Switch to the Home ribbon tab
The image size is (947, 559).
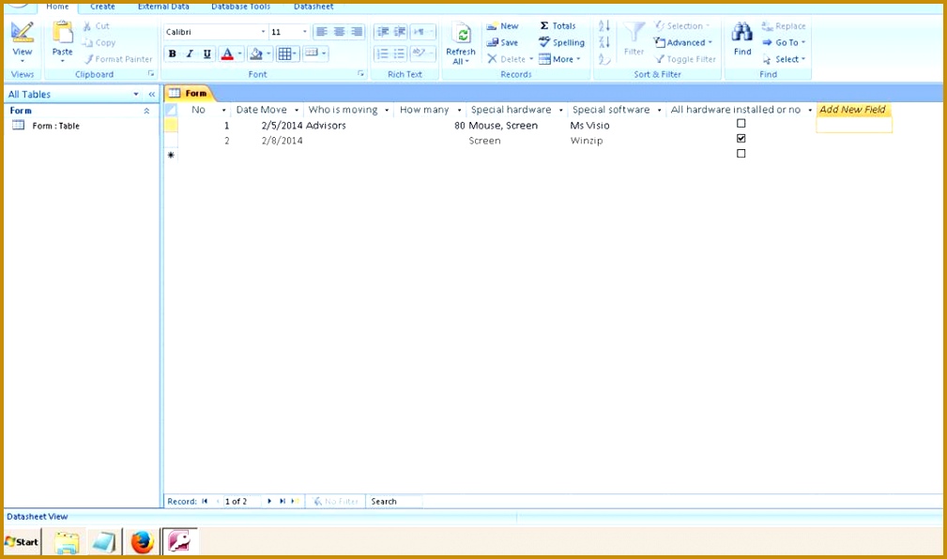coord(57,7)
